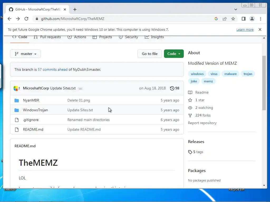Image resolution: width=270 pixels, height=202 pixels.
Task: View commit history with 98 commits
Action: (x=175, y=88)
